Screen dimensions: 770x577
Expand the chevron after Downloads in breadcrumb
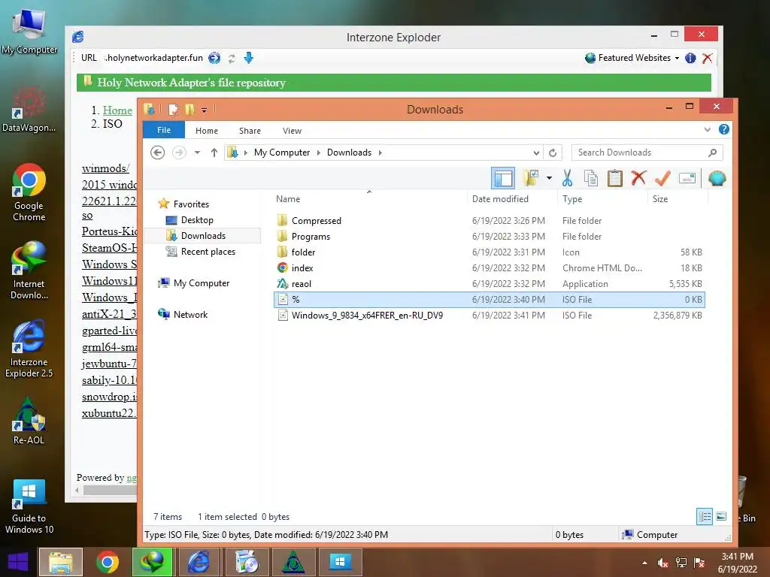(x=380, y=153)
